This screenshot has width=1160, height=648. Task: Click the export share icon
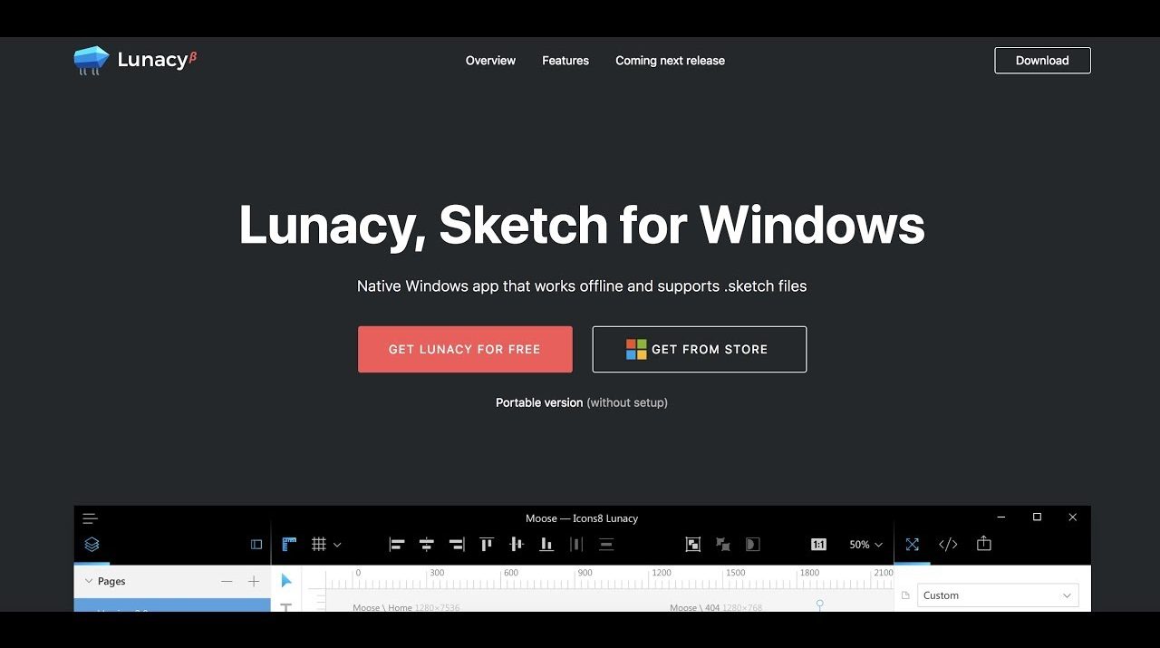tap(984, 544)
